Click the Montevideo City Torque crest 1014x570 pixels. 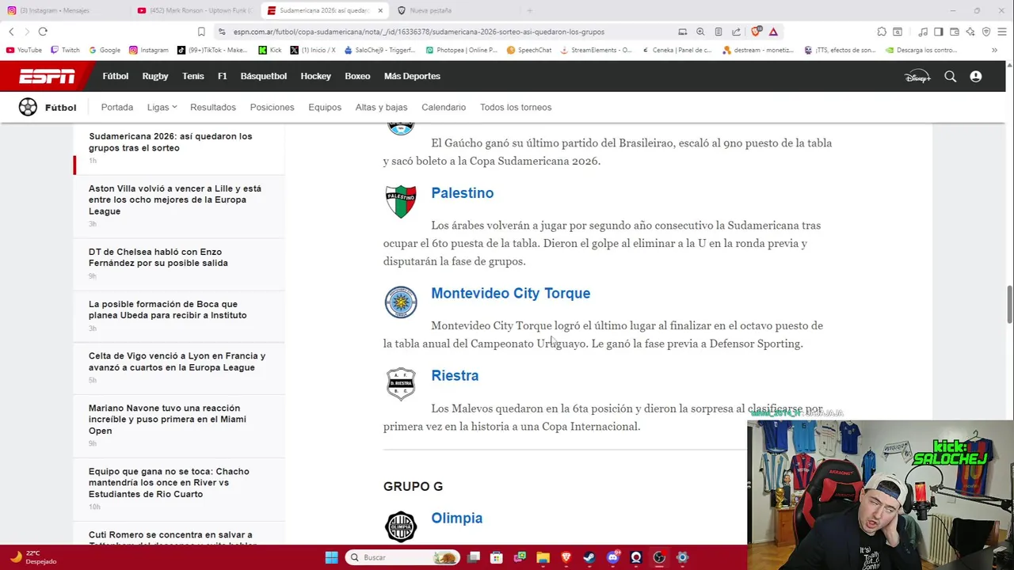(401, 302)
